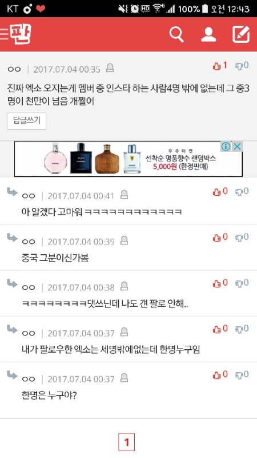Tap the Pann logo in header
The image size is (257, 458).
point(21,34)
